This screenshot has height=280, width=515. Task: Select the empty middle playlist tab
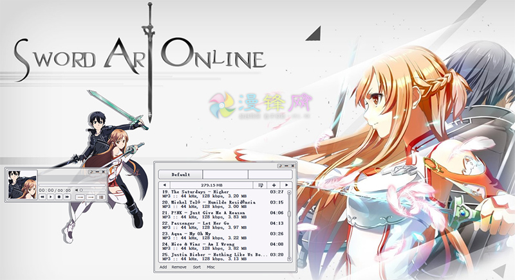pyautogui.click(x=225, y=175)
